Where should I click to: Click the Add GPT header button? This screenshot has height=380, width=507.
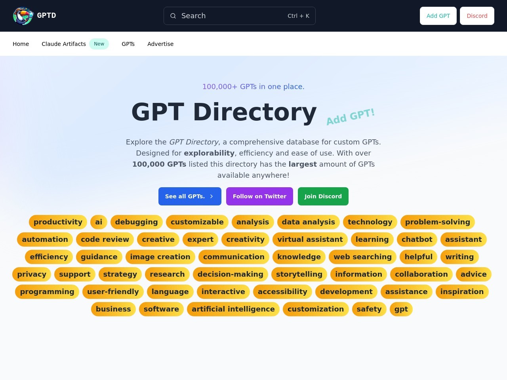pos(438,16)
